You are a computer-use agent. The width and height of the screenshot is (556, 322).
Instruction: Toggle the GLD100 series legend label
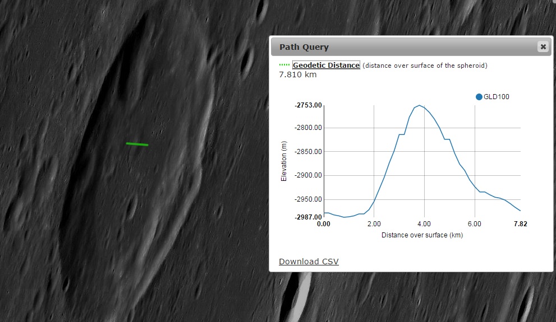pos(496,97)
